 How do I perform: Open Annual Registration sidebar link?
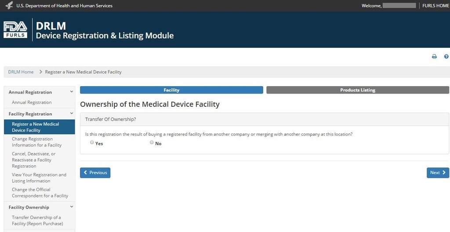(x=32, y=102)
